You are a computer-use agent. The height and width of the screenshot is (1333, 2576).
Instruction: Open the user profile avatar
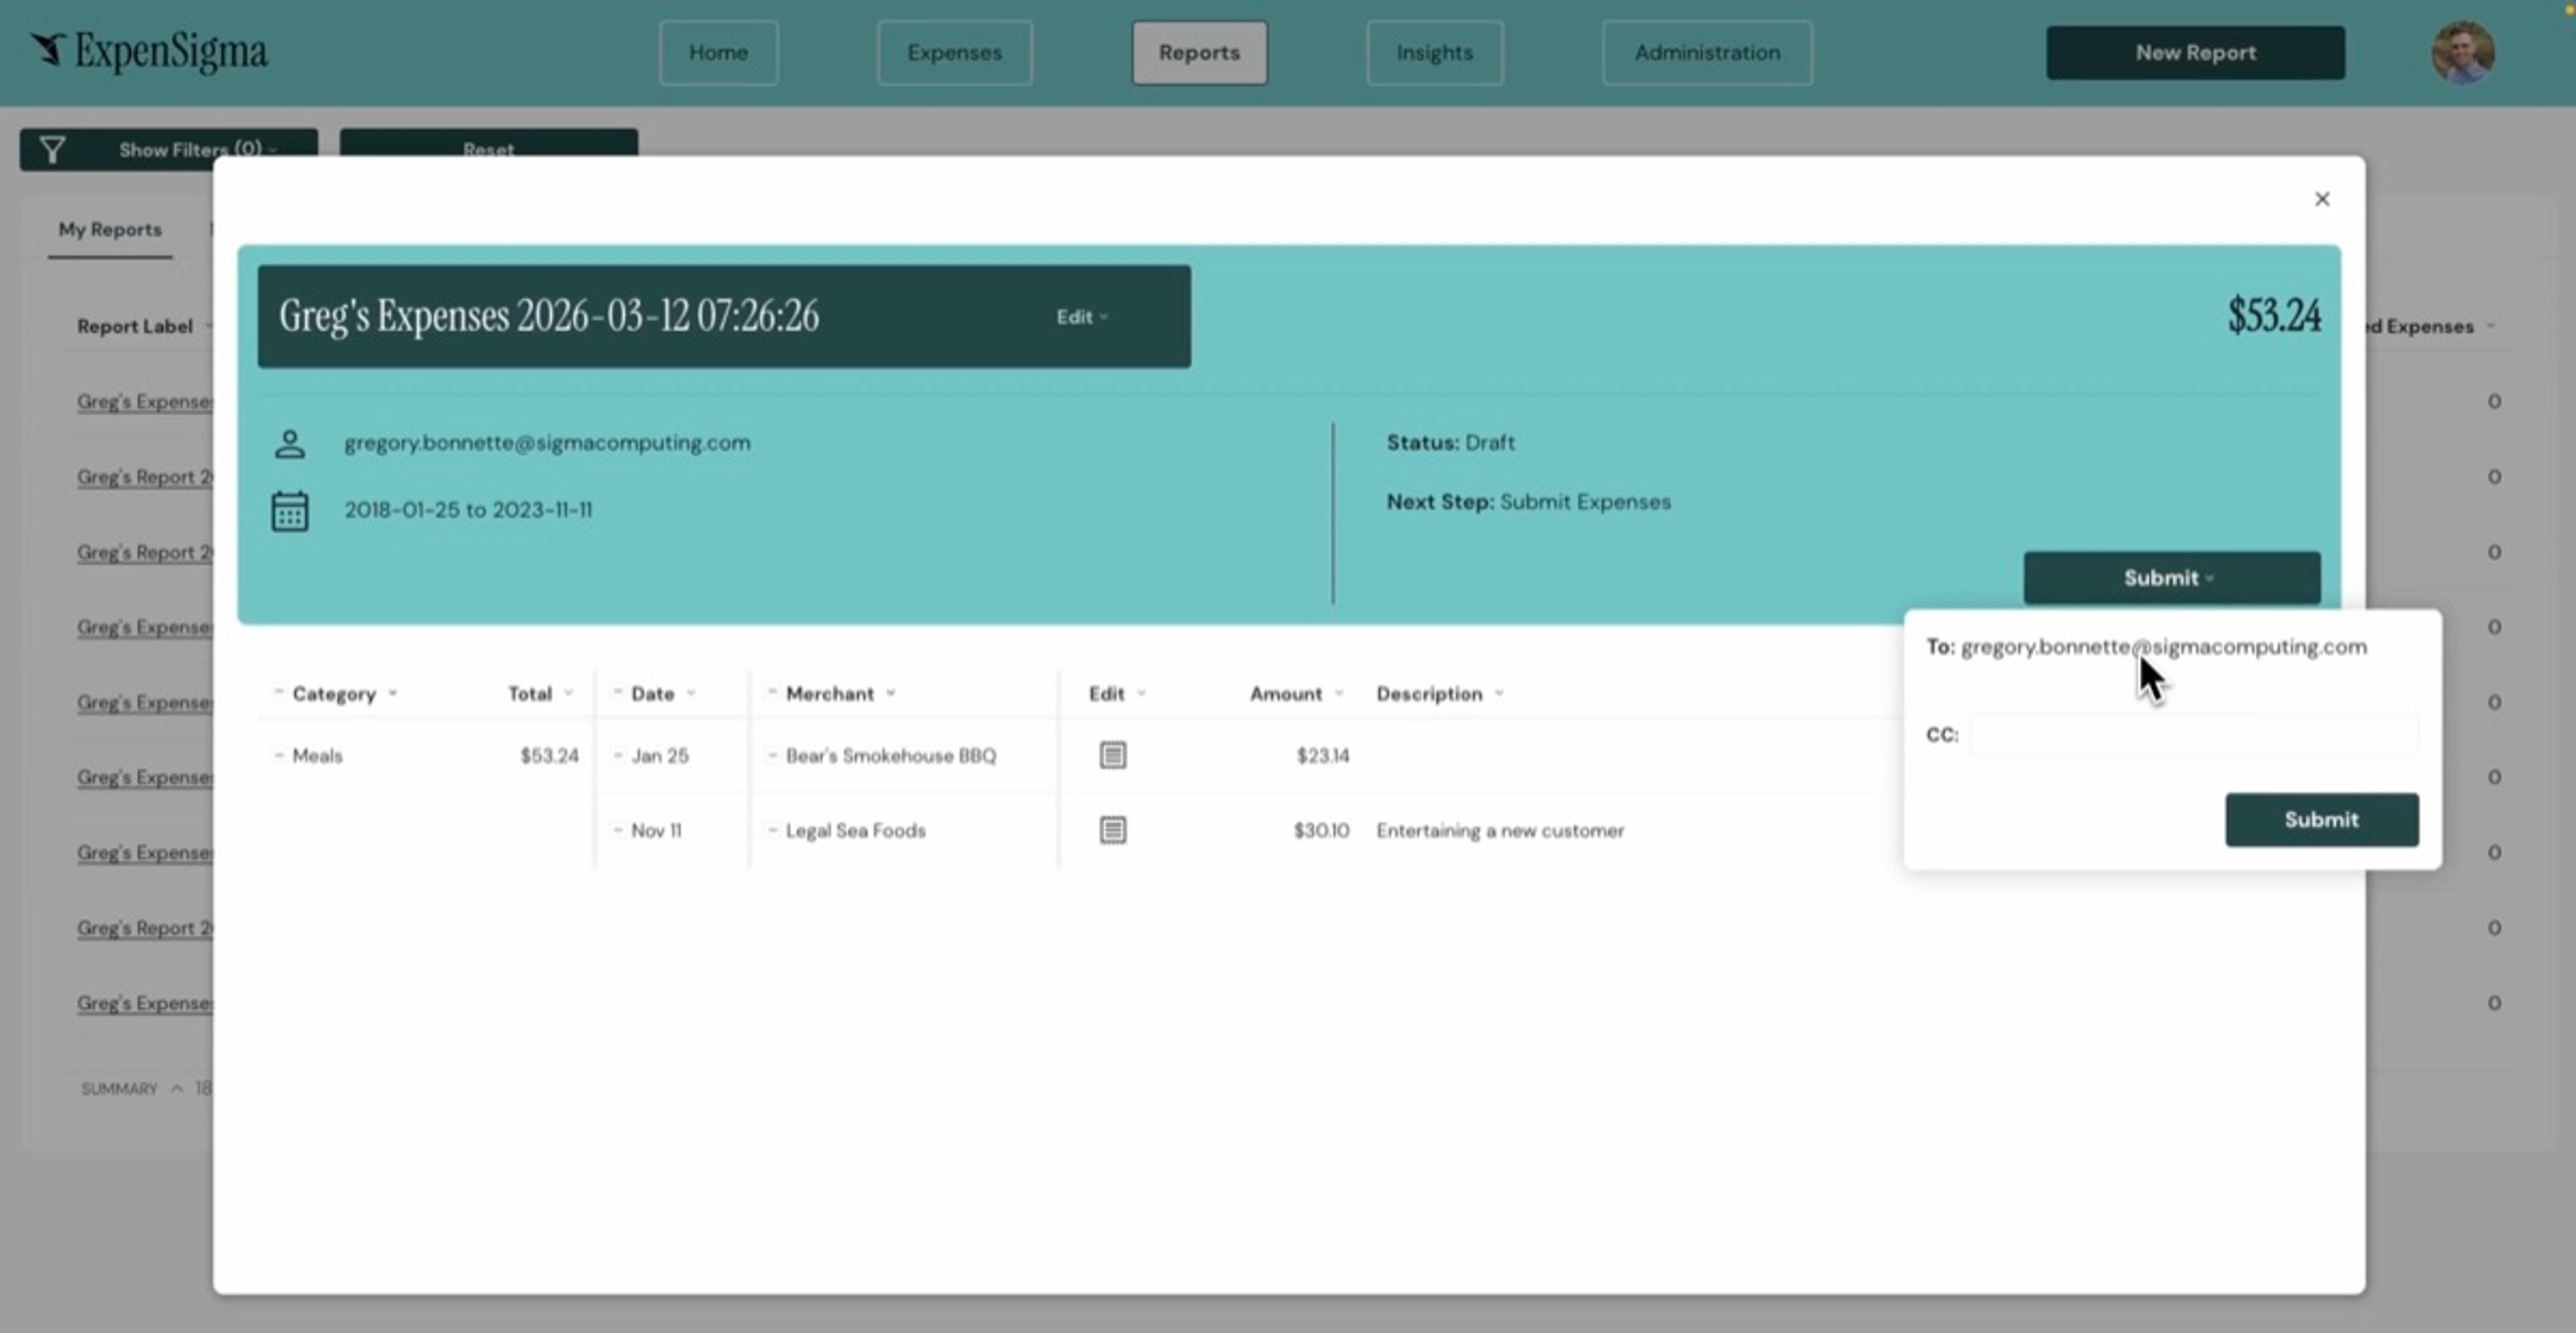coord(2462,52)
